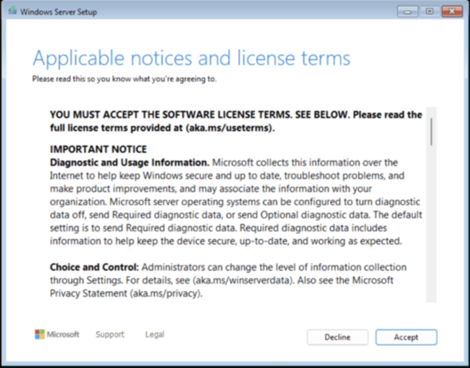Accept the software license terms
Image resolution: width=470 pixels, height=368 pixels.
click(x=406, y=337)
